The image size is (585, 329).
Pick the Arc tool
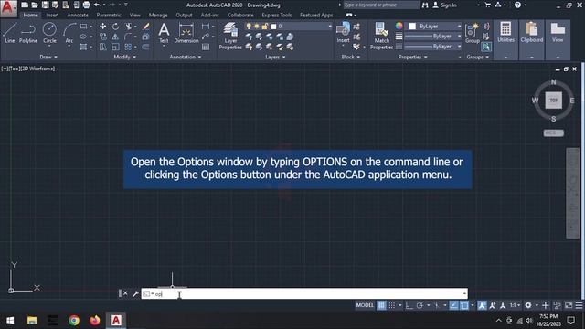(x=69, y=33)
